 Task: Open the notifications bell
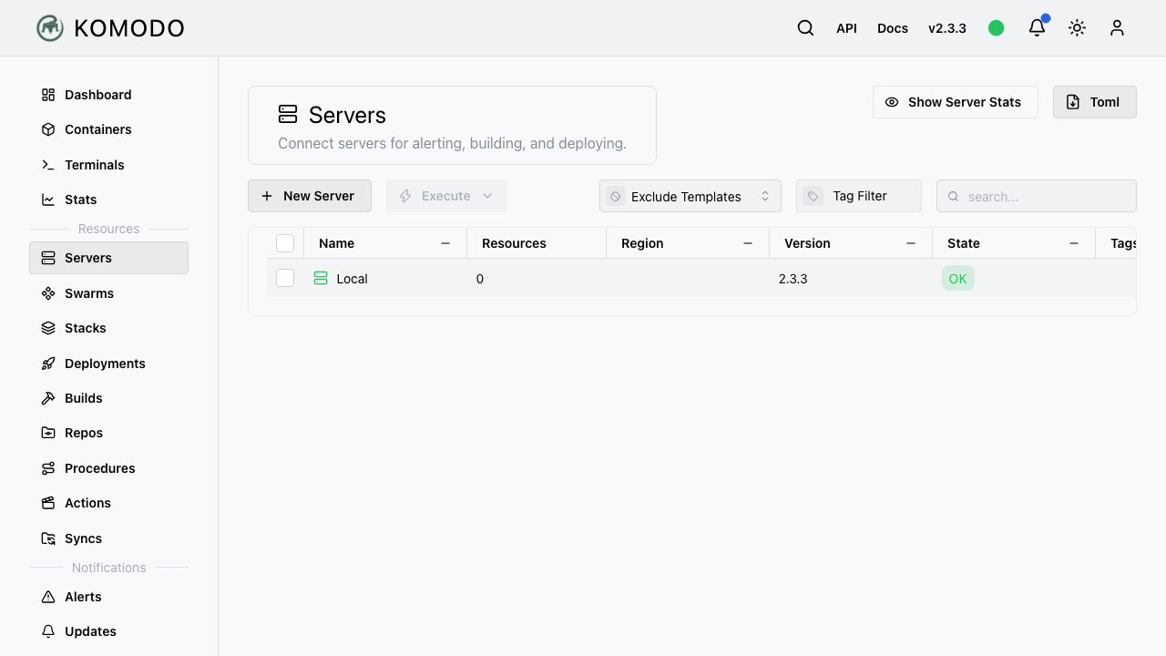pos(1037,28)
